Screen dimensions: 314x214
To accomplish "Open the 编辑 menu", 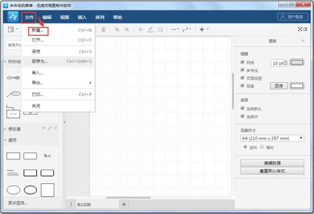I will pyautogui.click(x=47, y=17).
